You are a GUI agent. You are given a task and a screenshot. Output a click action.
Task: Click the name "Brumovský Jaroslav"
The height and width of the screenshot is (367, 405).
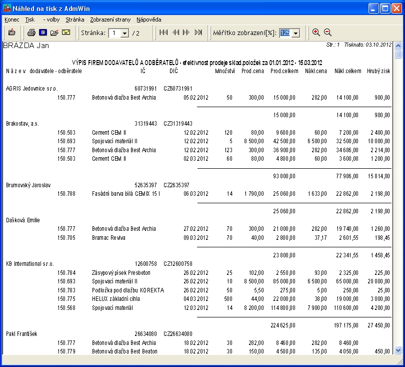click(28, 185)
